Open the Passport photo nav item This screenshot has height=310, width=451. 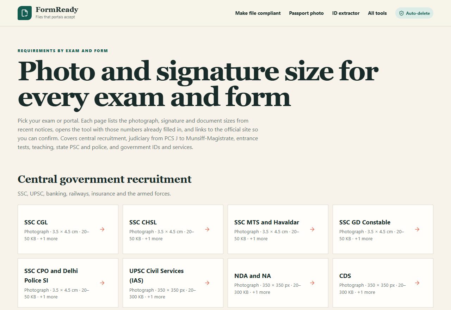pyautogui.click(x=306, y=13)
